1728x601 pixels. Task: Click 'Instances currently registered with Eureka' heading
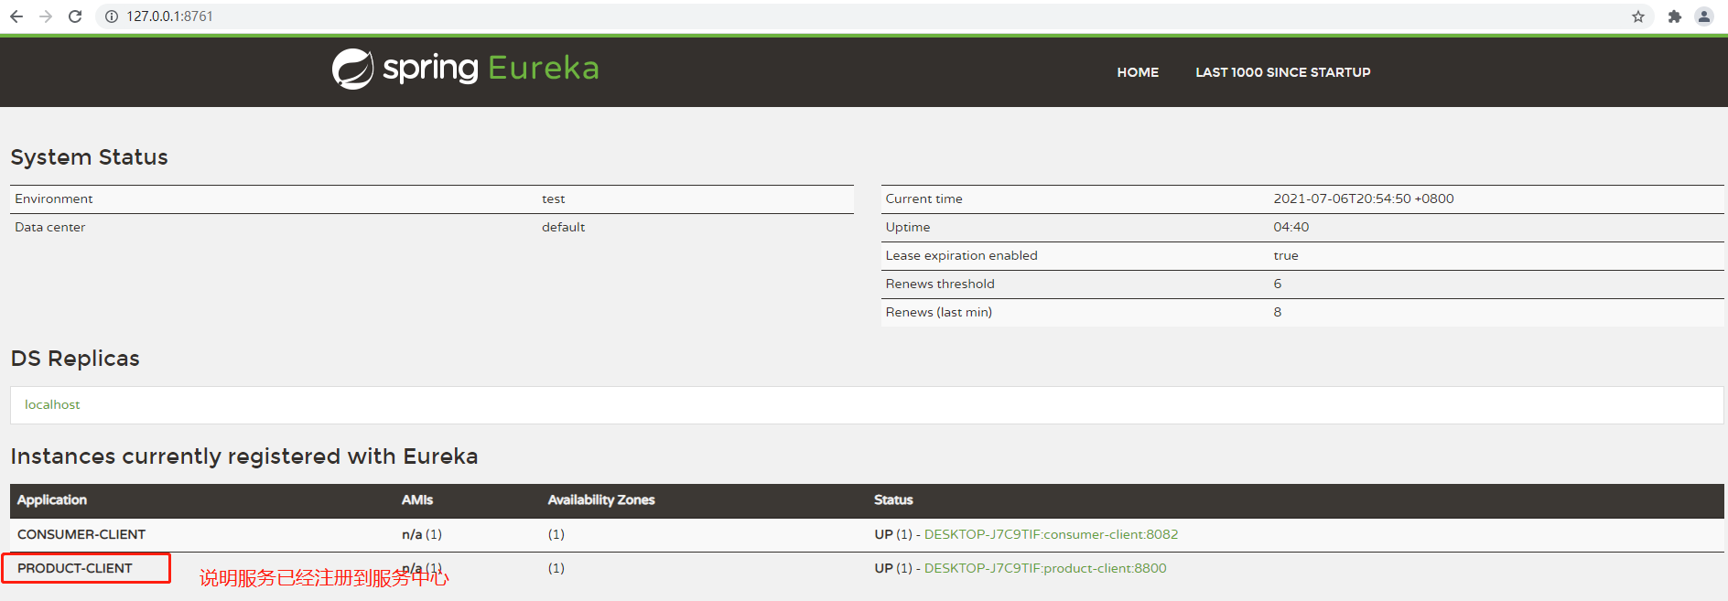click(244, 456)
